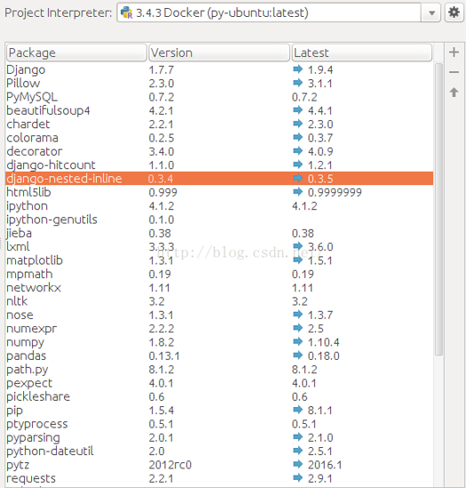Click update arrow beside html5lib 0.9999999
The image size is (466, 488).
tap(297, 192)
